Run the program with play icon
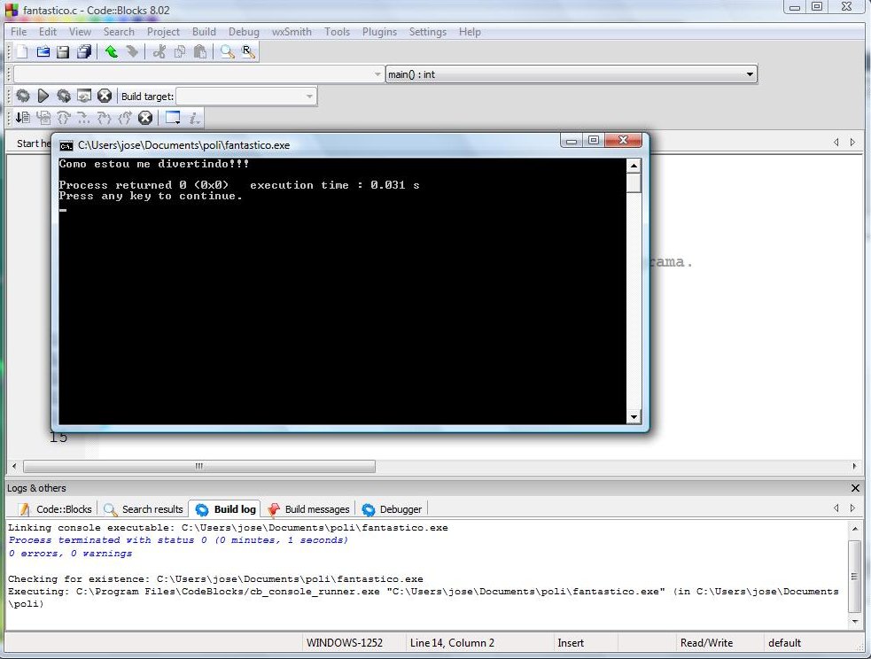This screenshot has height=659, width=871. point(43,96)
